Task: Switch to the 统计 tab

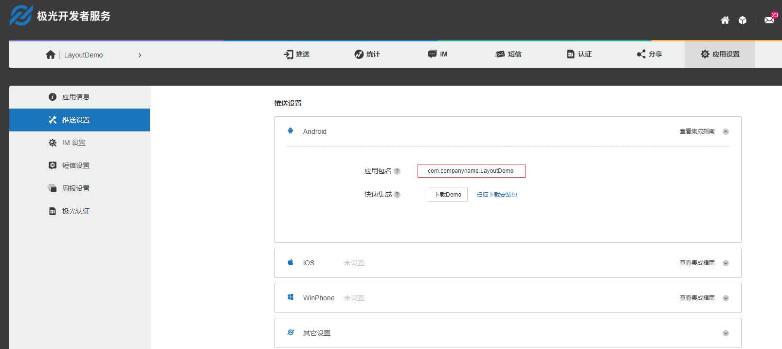Action: [x=367, y=54]
